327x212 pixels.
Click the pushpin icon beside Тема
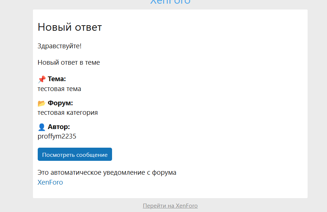[42, 79]
